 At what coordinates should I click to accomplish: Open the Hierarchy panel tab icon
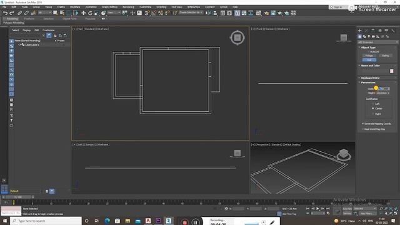click(x=373, y=31)
